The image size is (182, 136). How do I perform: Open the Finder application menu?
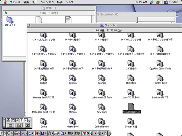(x=171, y=2)
